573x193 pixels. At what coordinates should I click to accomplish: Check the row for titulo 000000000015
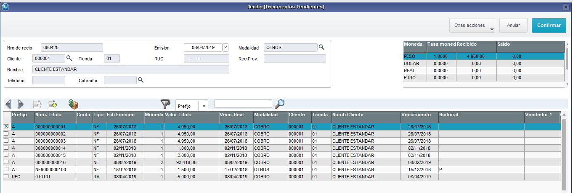click(x=6, y=155)
